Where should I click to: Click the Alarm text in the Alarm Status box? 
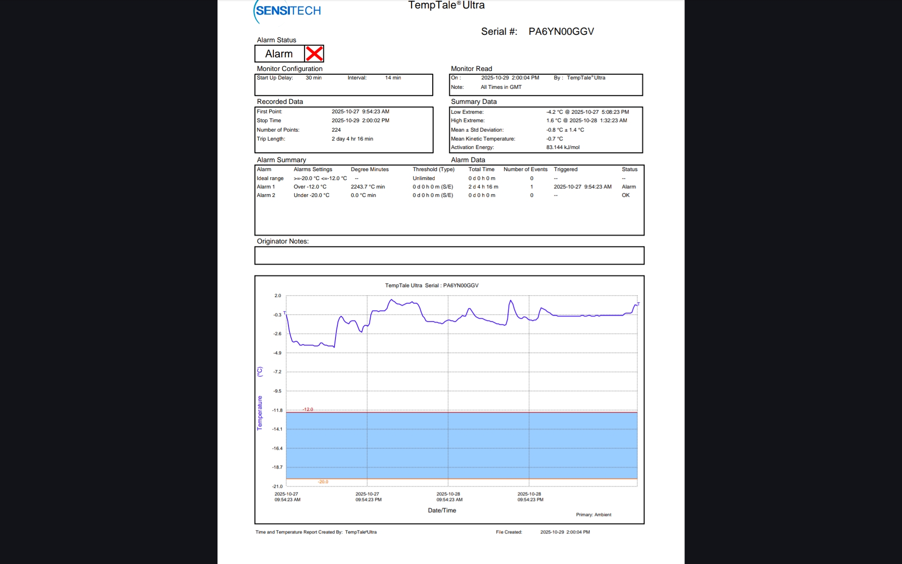[x=279, y=54]
